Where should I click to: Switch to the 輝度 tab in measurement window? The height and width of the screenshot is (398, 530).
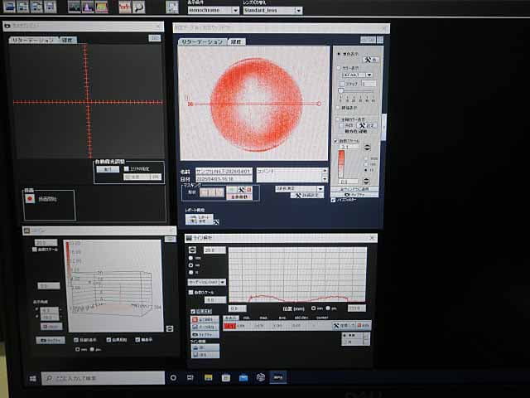click(237, 41)
